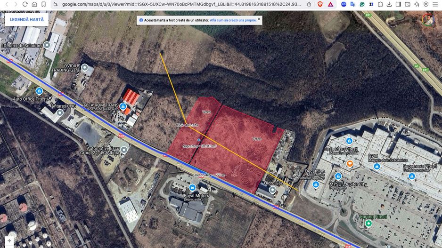Zoom in with the plus button
The height and width of the screenshot is (248, 442).
(9, 240)
